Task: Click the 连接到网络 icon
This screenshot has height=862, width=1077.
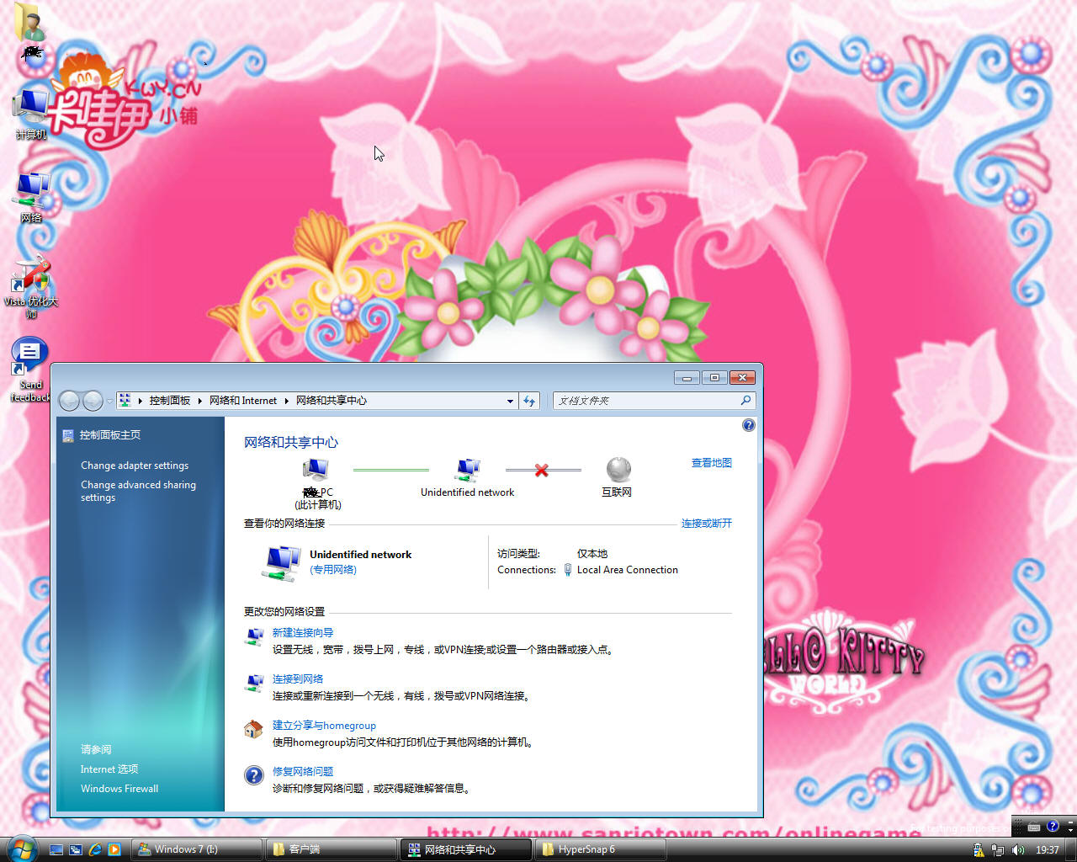Action: [x=254, y=684]
